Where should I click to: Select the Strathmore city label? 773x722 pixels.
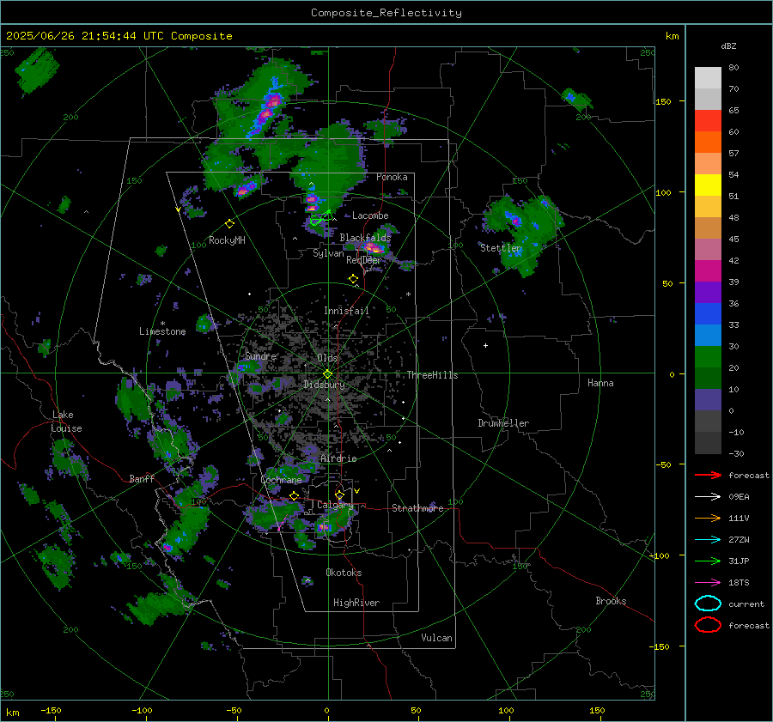point(417,508)
